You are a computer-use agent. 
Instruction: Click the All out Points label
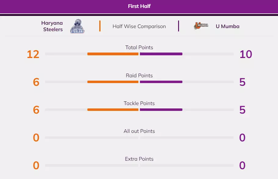tap(139, 131)
